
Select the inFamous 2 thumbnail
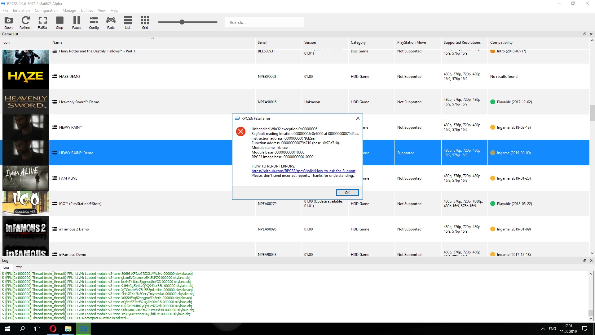point(25,229)
